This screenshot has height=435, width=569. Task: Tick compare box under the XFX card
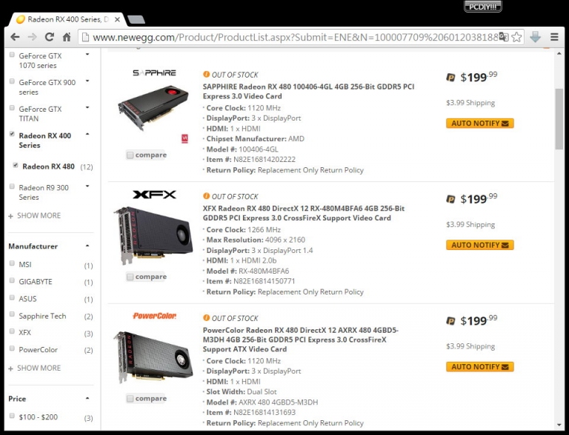point(130,277)
